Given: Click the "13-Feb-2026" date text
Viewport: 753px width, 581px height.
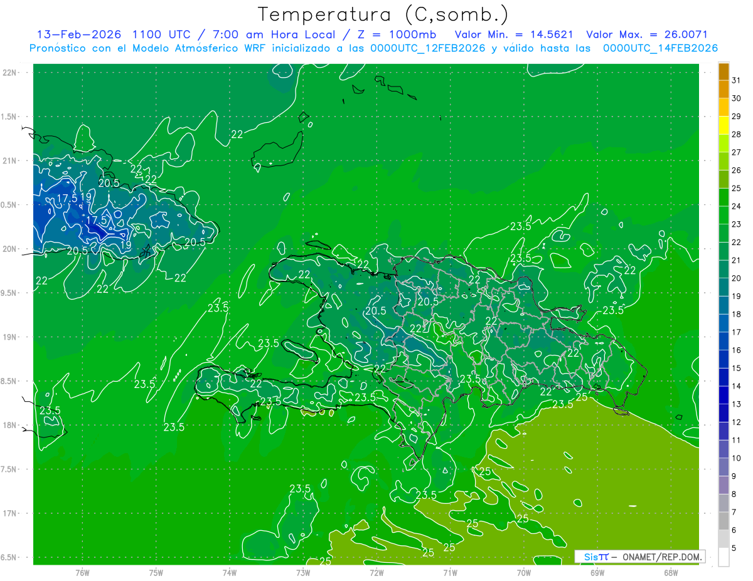Looking at the screenshot, I should tap(78, 34).
